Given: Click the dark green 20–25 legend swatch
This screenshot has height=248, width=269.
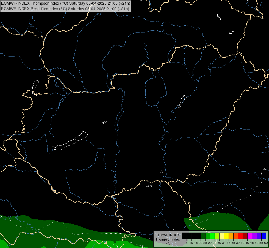Looking at the screenshot, I should [203, 236].
